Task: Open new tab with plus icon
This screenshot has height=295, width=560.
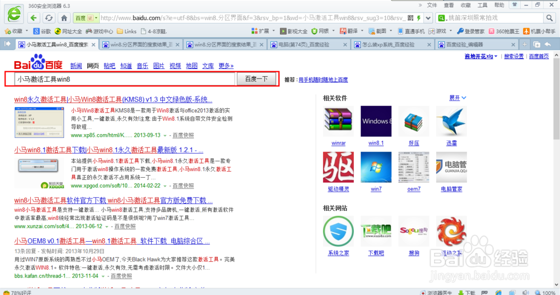Action: [x=524, y=44]
